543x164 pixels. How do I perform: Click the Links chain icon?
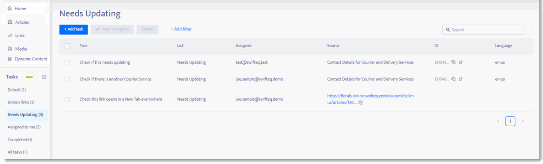10,35
